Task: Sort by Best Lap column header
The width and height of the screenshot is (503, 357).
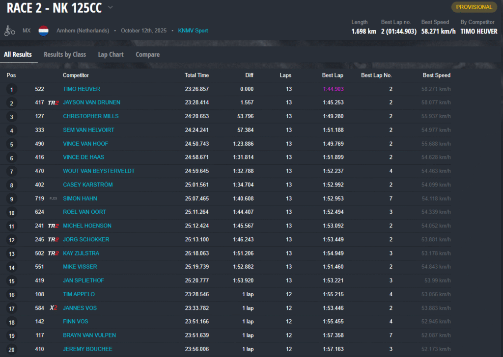Action: [333, 75]
